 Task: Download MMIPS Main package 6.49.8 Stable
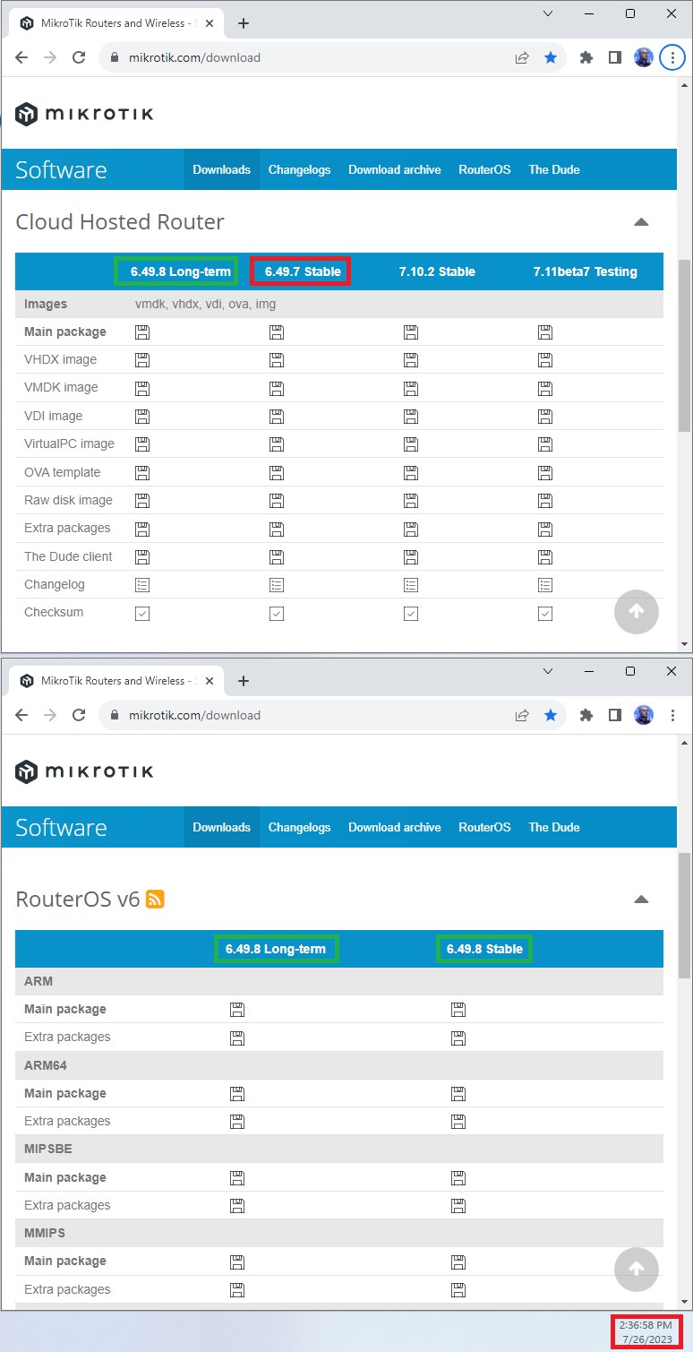click(x=458, y=1262)
